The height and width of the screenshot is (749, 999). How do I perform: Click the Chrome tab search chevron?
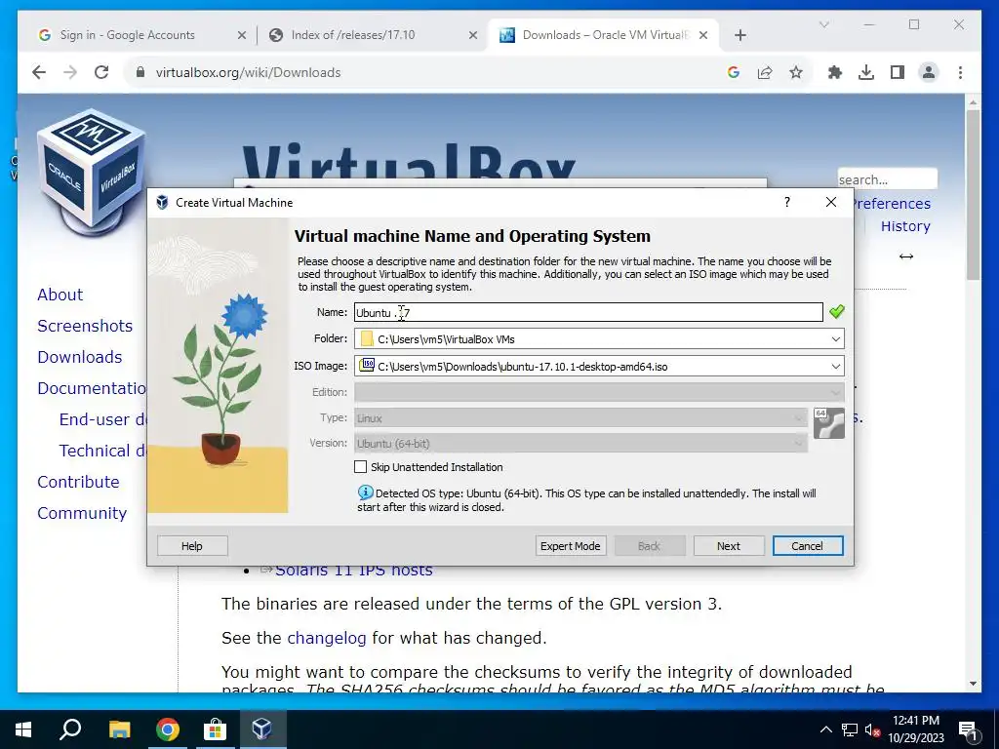click(823, 24)
